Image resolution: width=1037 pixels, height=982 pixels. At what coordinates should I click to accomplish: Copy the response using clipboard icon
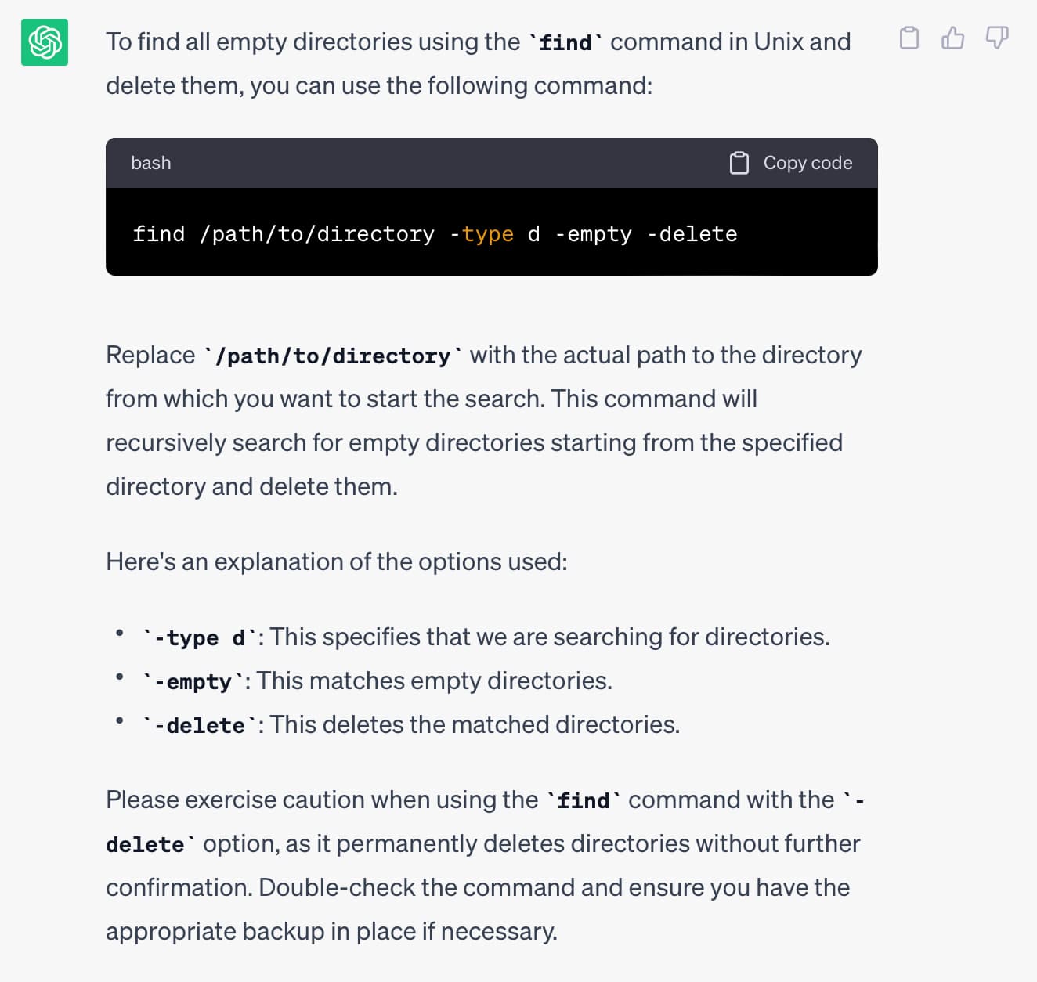[909, 38]
